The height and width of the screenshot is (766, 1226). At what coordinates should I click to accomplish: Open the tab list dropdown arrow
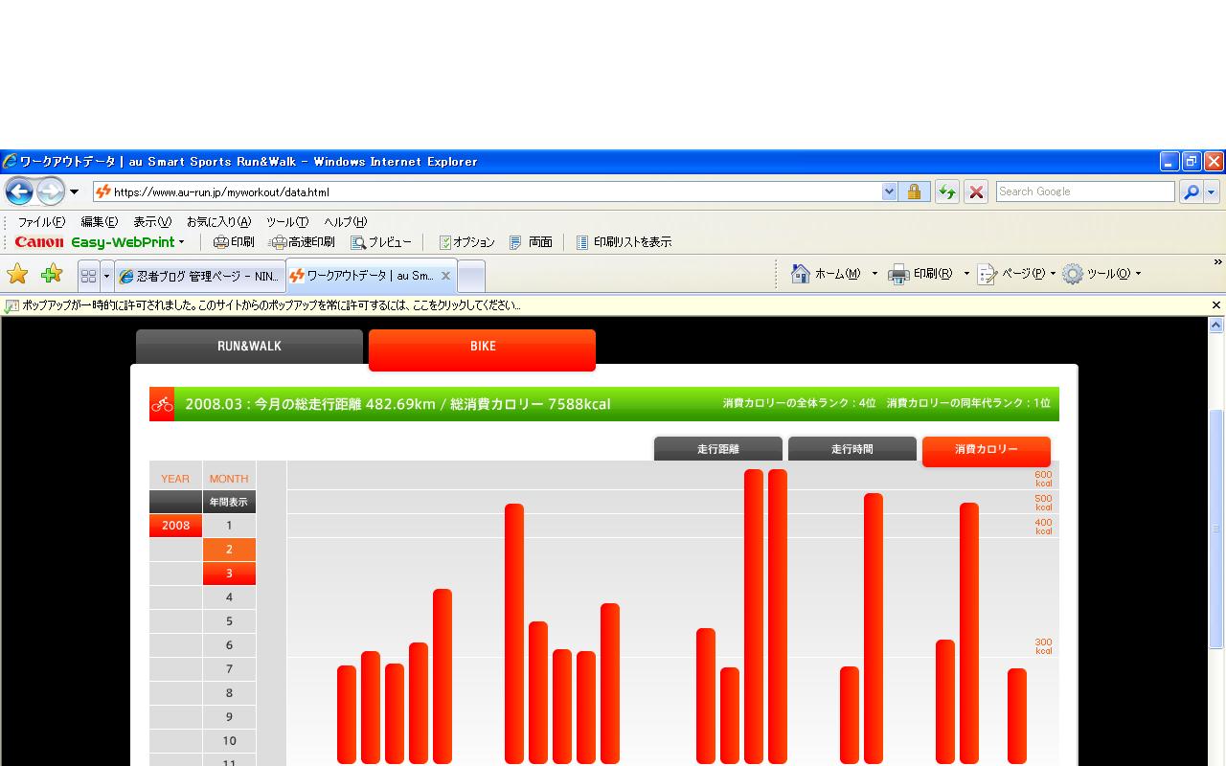point(106,276)
